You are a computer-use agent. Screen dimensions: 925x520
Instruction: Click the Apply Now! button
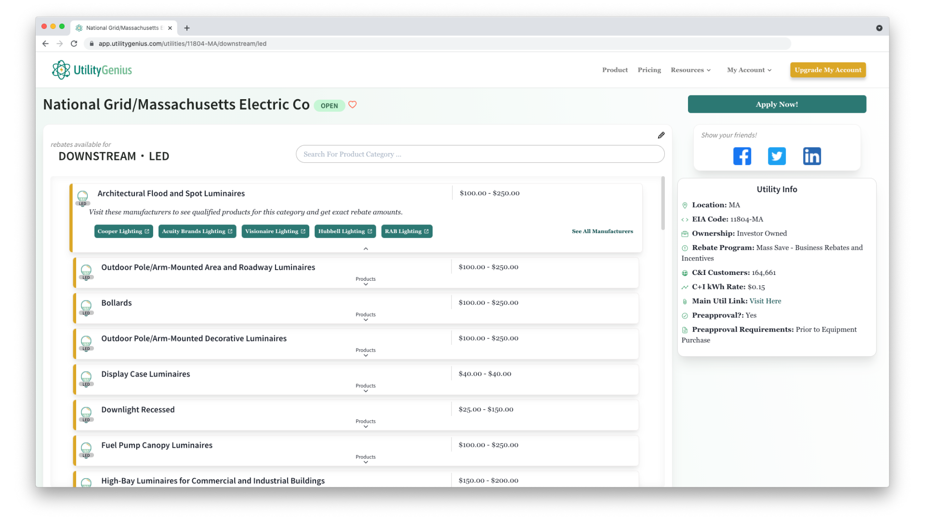777,104
